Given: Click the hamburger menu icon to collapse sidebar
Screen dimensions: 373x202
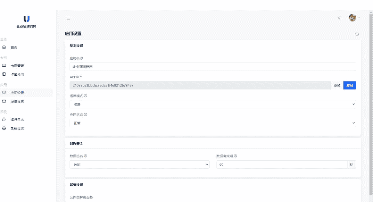Looking at the screenshot, I should (68, 18).
